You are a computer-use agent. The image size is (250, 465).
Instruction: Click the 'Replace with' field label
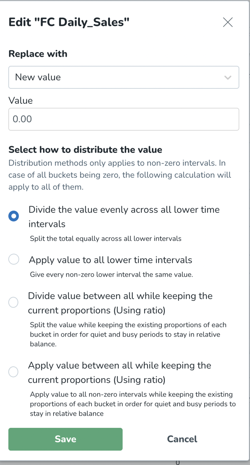38,54
